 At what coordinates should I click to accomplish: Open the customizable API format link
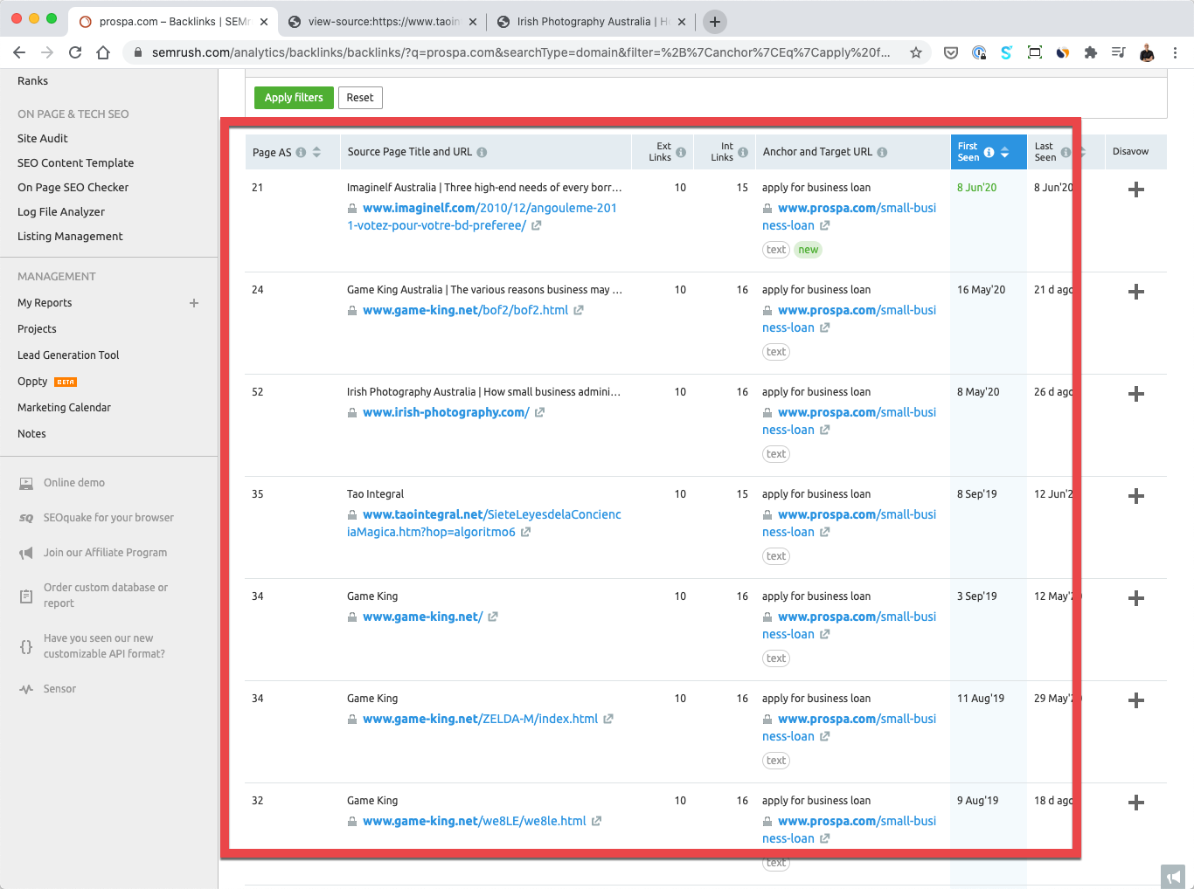point(104,646)
